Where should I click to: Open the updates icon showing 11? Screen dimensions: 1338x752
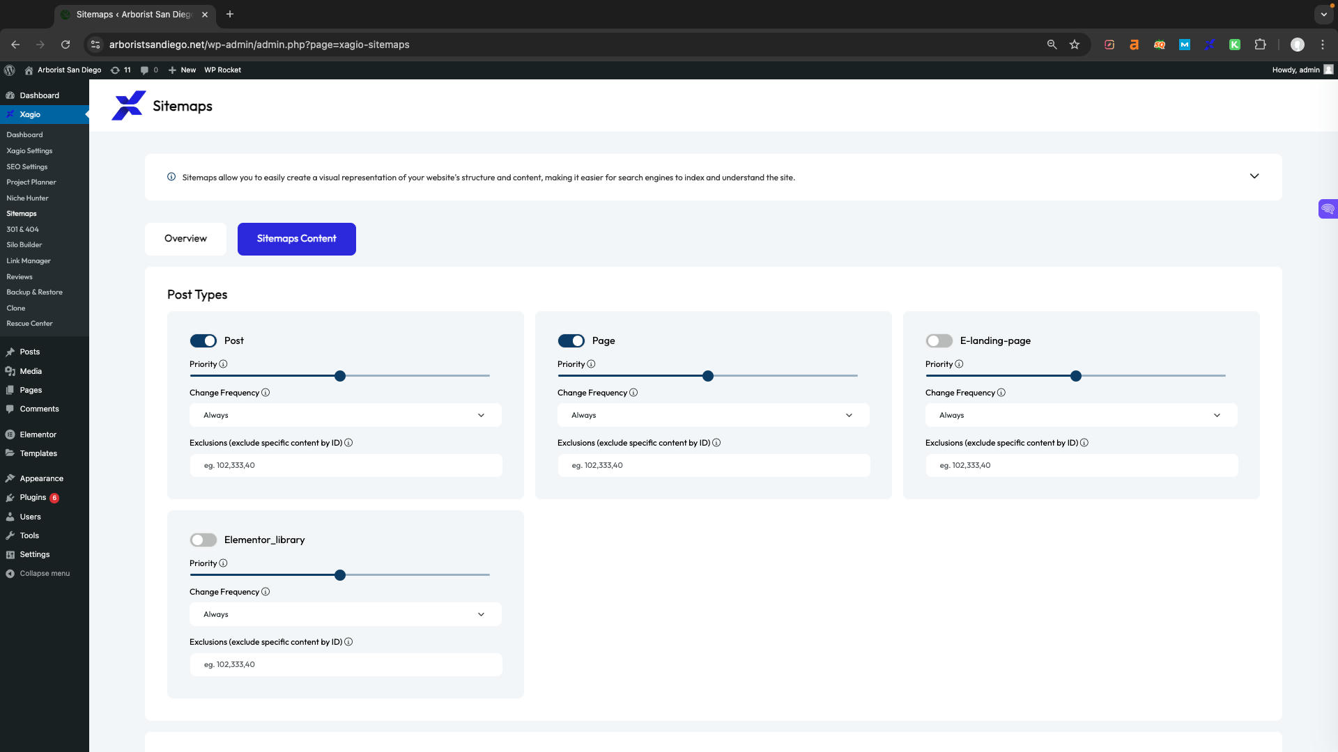click(121, 70)
